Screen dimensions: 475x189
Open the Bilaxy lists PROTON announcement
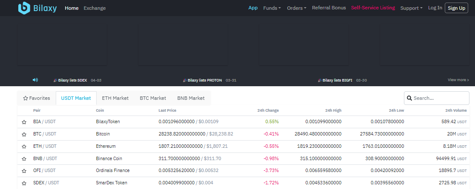tap(205, 80)
